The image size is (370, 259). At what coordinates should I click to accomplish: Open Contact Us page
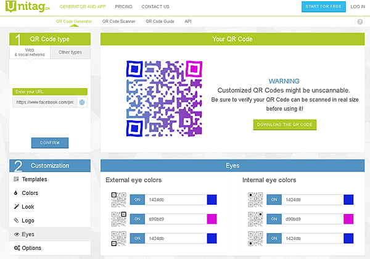155,7
